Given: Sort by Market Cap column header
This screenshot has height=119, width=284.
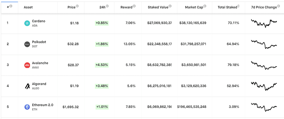Looking at the screenshot, I should pyautogui.click(x=194, y=7).
